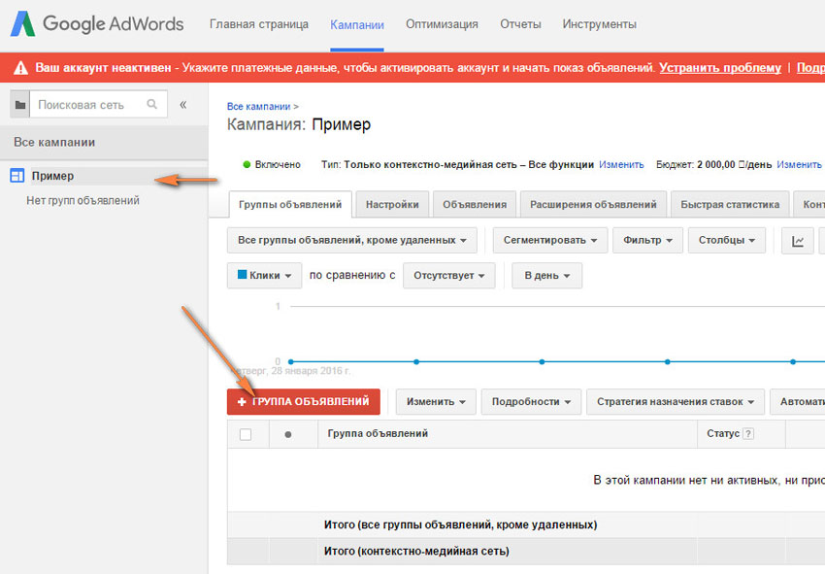The width and height of the screenshot is (825, 574).
Task: Go to Главная страница in the top navigation
Action: point(259,24)
